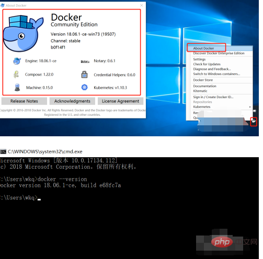Image resolution: width=263 pixels, height=259 pixels.
Task: Click the b0f14f1 commit hash
Action: click(58, 48)
